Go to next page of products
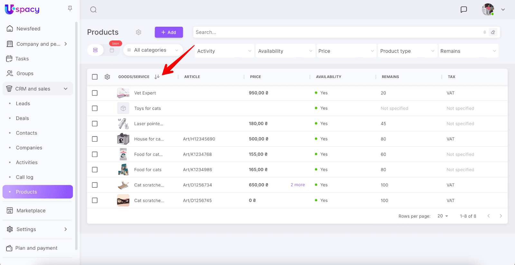Viewport: 515px width, 265px height. click(501, 216)
